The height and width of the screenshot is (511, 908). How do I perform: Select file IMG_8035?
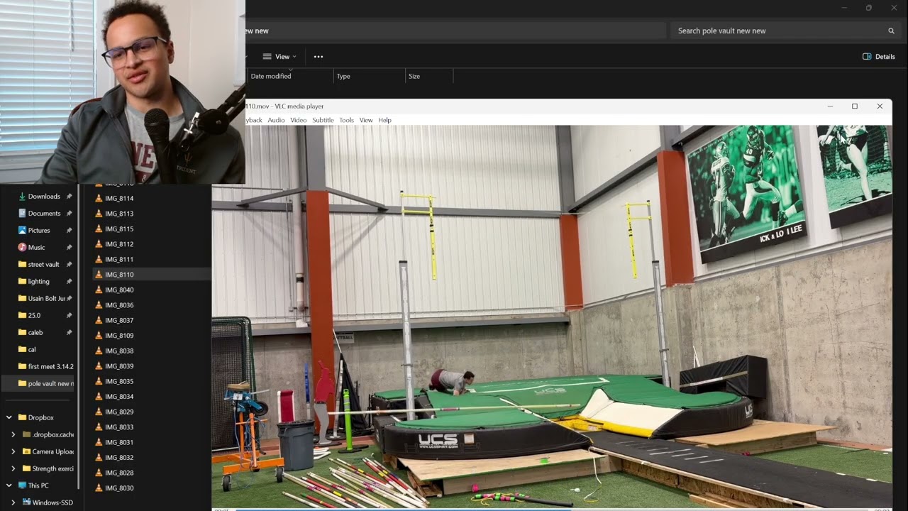click(x=119, y=381)
